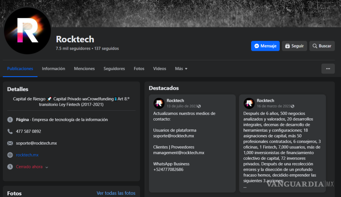Click the public globe icon on the 16 de marzo post
This screenshot has height=197, width=341.
292,106
